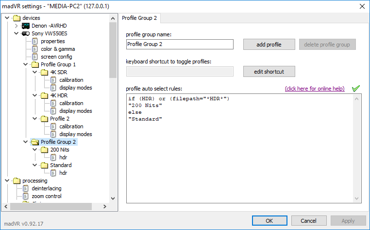Viewport: 370px width, 230px height.
Task: Select the color & gamma page icon
Action: coord(35,49)
